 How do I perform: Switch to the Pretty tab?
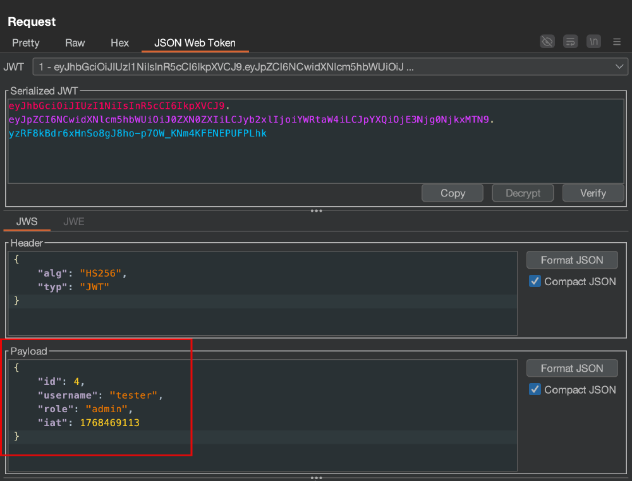coord(26,43)
